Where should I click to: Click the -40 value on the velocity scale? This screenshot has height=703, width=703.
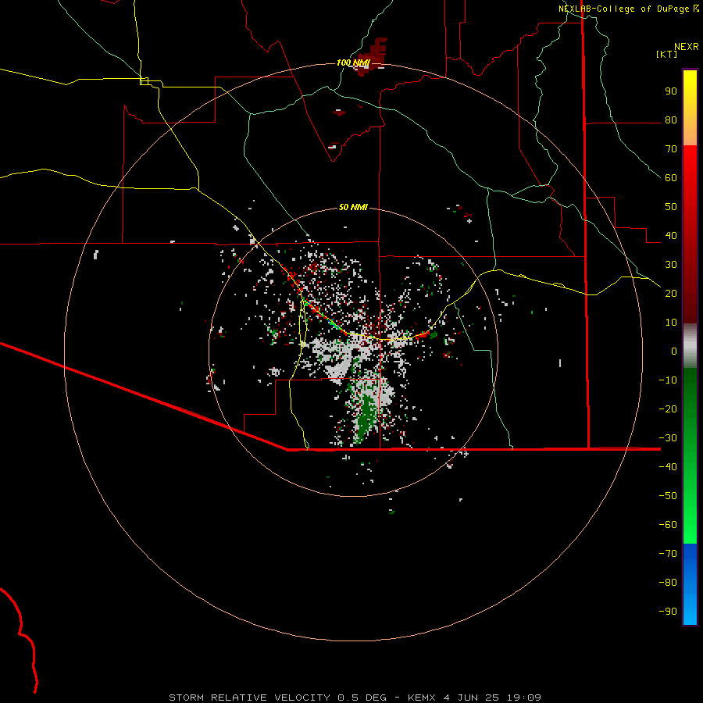[x=668, y=467]
